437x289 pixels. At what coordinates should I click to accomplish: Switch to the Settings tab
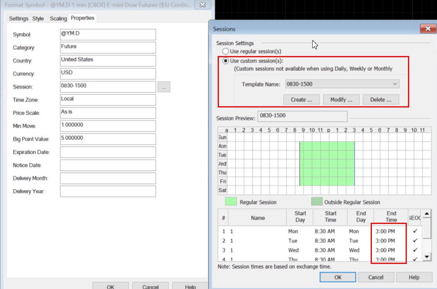(18, 18)
